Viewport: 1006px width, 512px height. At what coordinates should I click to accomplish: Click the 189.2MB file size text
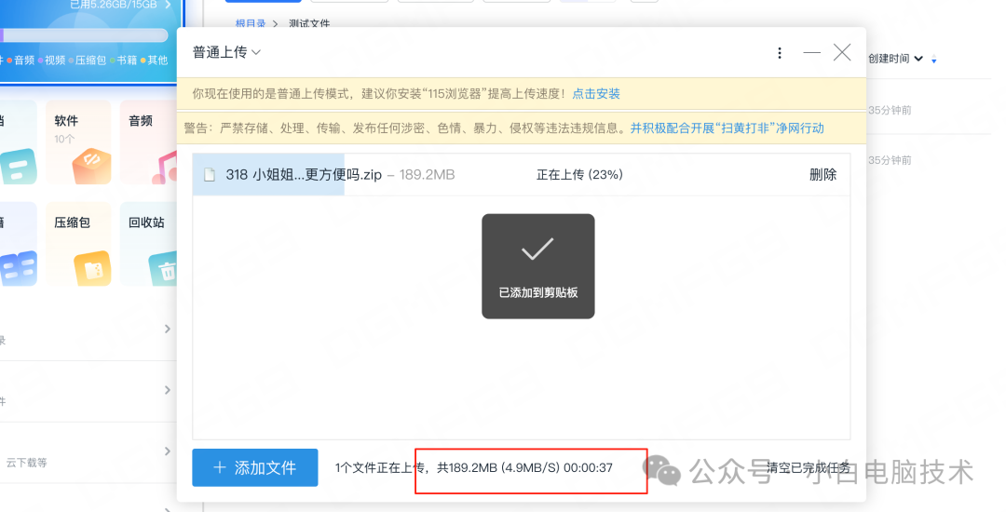click(427, 174)
